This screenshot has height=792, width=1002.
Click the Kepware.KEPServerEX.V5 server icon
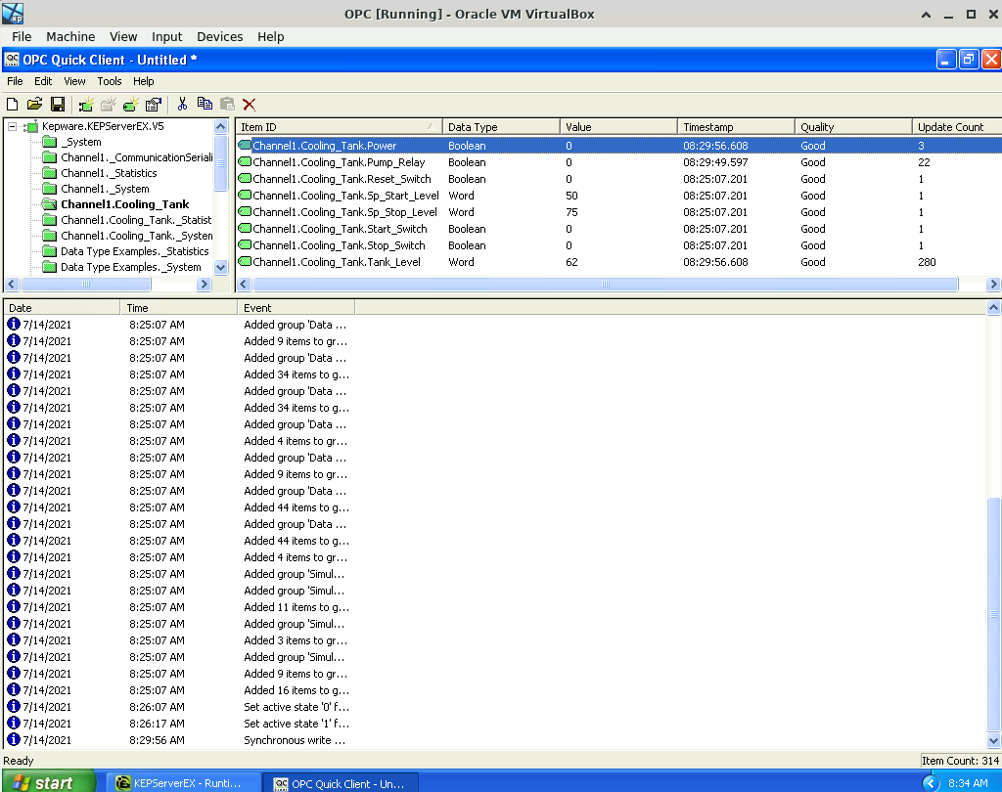tap(30, 126)
